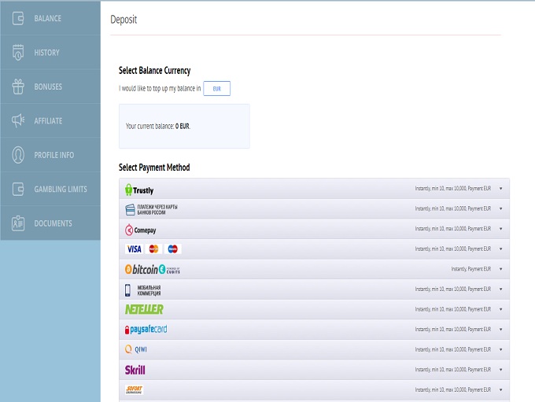Click NETELLER row payment limits text
535x402 pixels.
click(453, 309)
